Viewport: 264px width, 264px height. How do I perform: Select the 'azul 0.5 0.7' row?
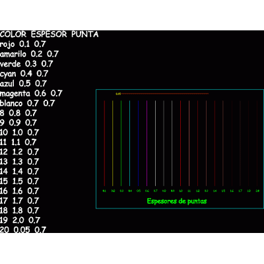click(x=23, y=83)
